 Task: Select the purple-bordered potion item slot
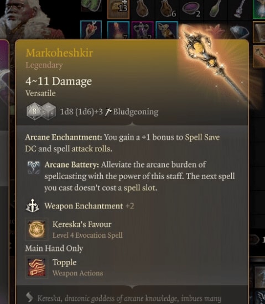point(142,30)
